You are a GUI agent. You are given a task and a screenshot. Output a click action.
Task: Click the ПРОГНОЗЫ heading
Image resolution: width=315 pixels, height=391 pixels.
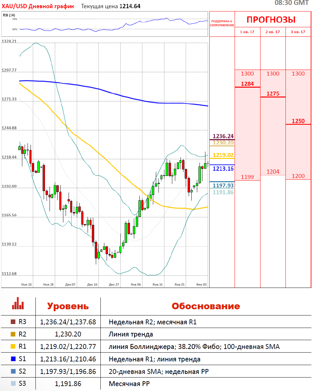(x=271, y=20)
